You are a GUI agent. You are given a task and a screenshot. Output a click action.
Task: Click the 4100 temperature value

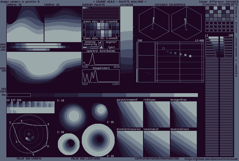pos(85,67)
